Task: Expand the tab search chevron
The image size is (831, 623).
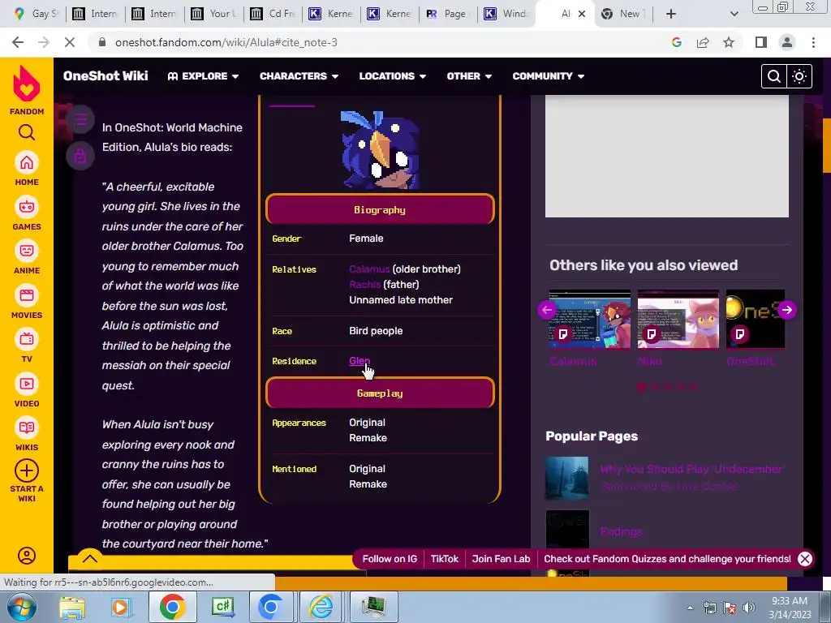Action: [734, 14]
